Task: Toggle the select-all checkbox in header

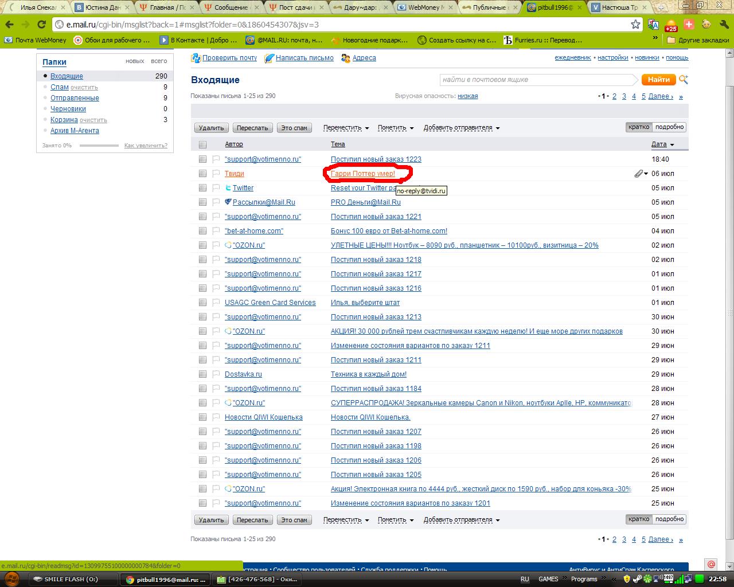Action: [x=202, y=144]
